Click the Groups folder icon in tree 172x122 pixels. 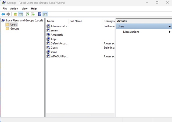coord(7,29)
